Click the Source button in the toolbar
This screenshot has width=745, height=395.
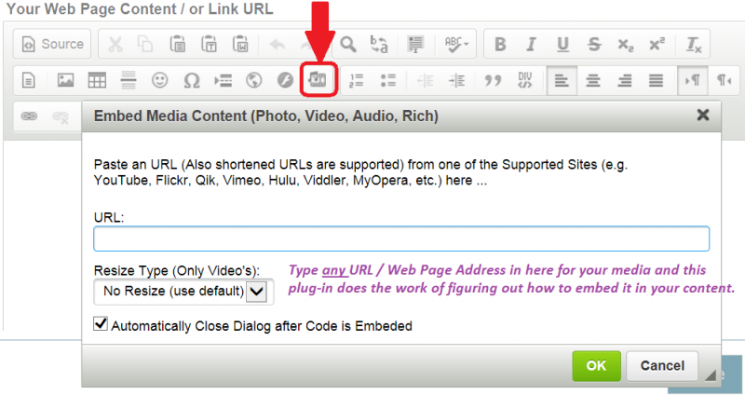53,44
